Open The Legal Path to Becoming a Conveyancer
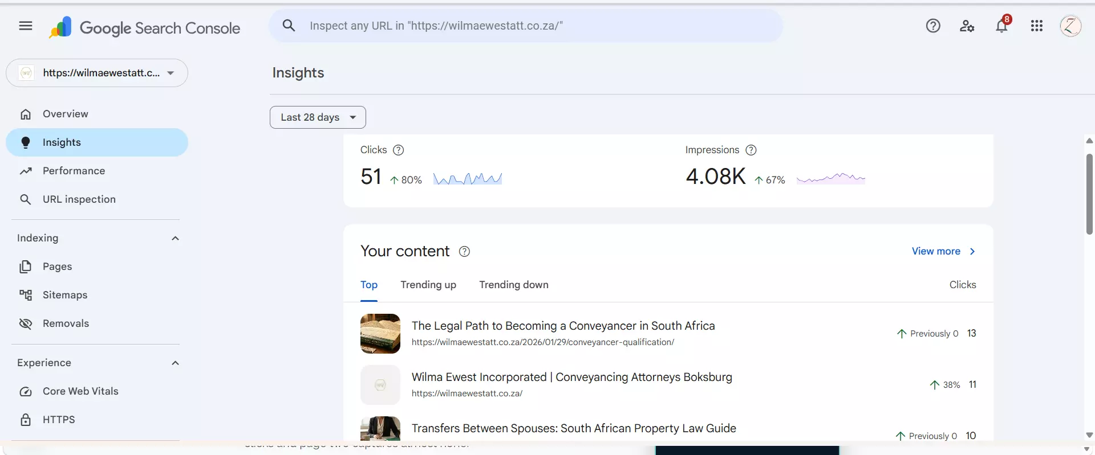This screenshot has width=1095, height=455. coord(563,326)
